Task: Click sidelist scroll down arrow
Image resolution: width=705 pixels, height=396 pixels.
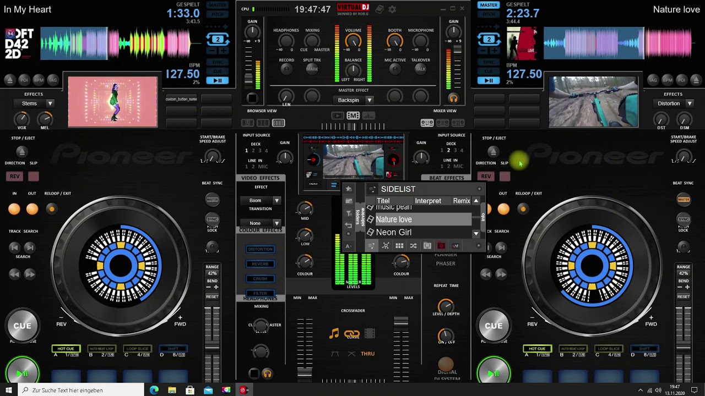Action: coord(476,234)
